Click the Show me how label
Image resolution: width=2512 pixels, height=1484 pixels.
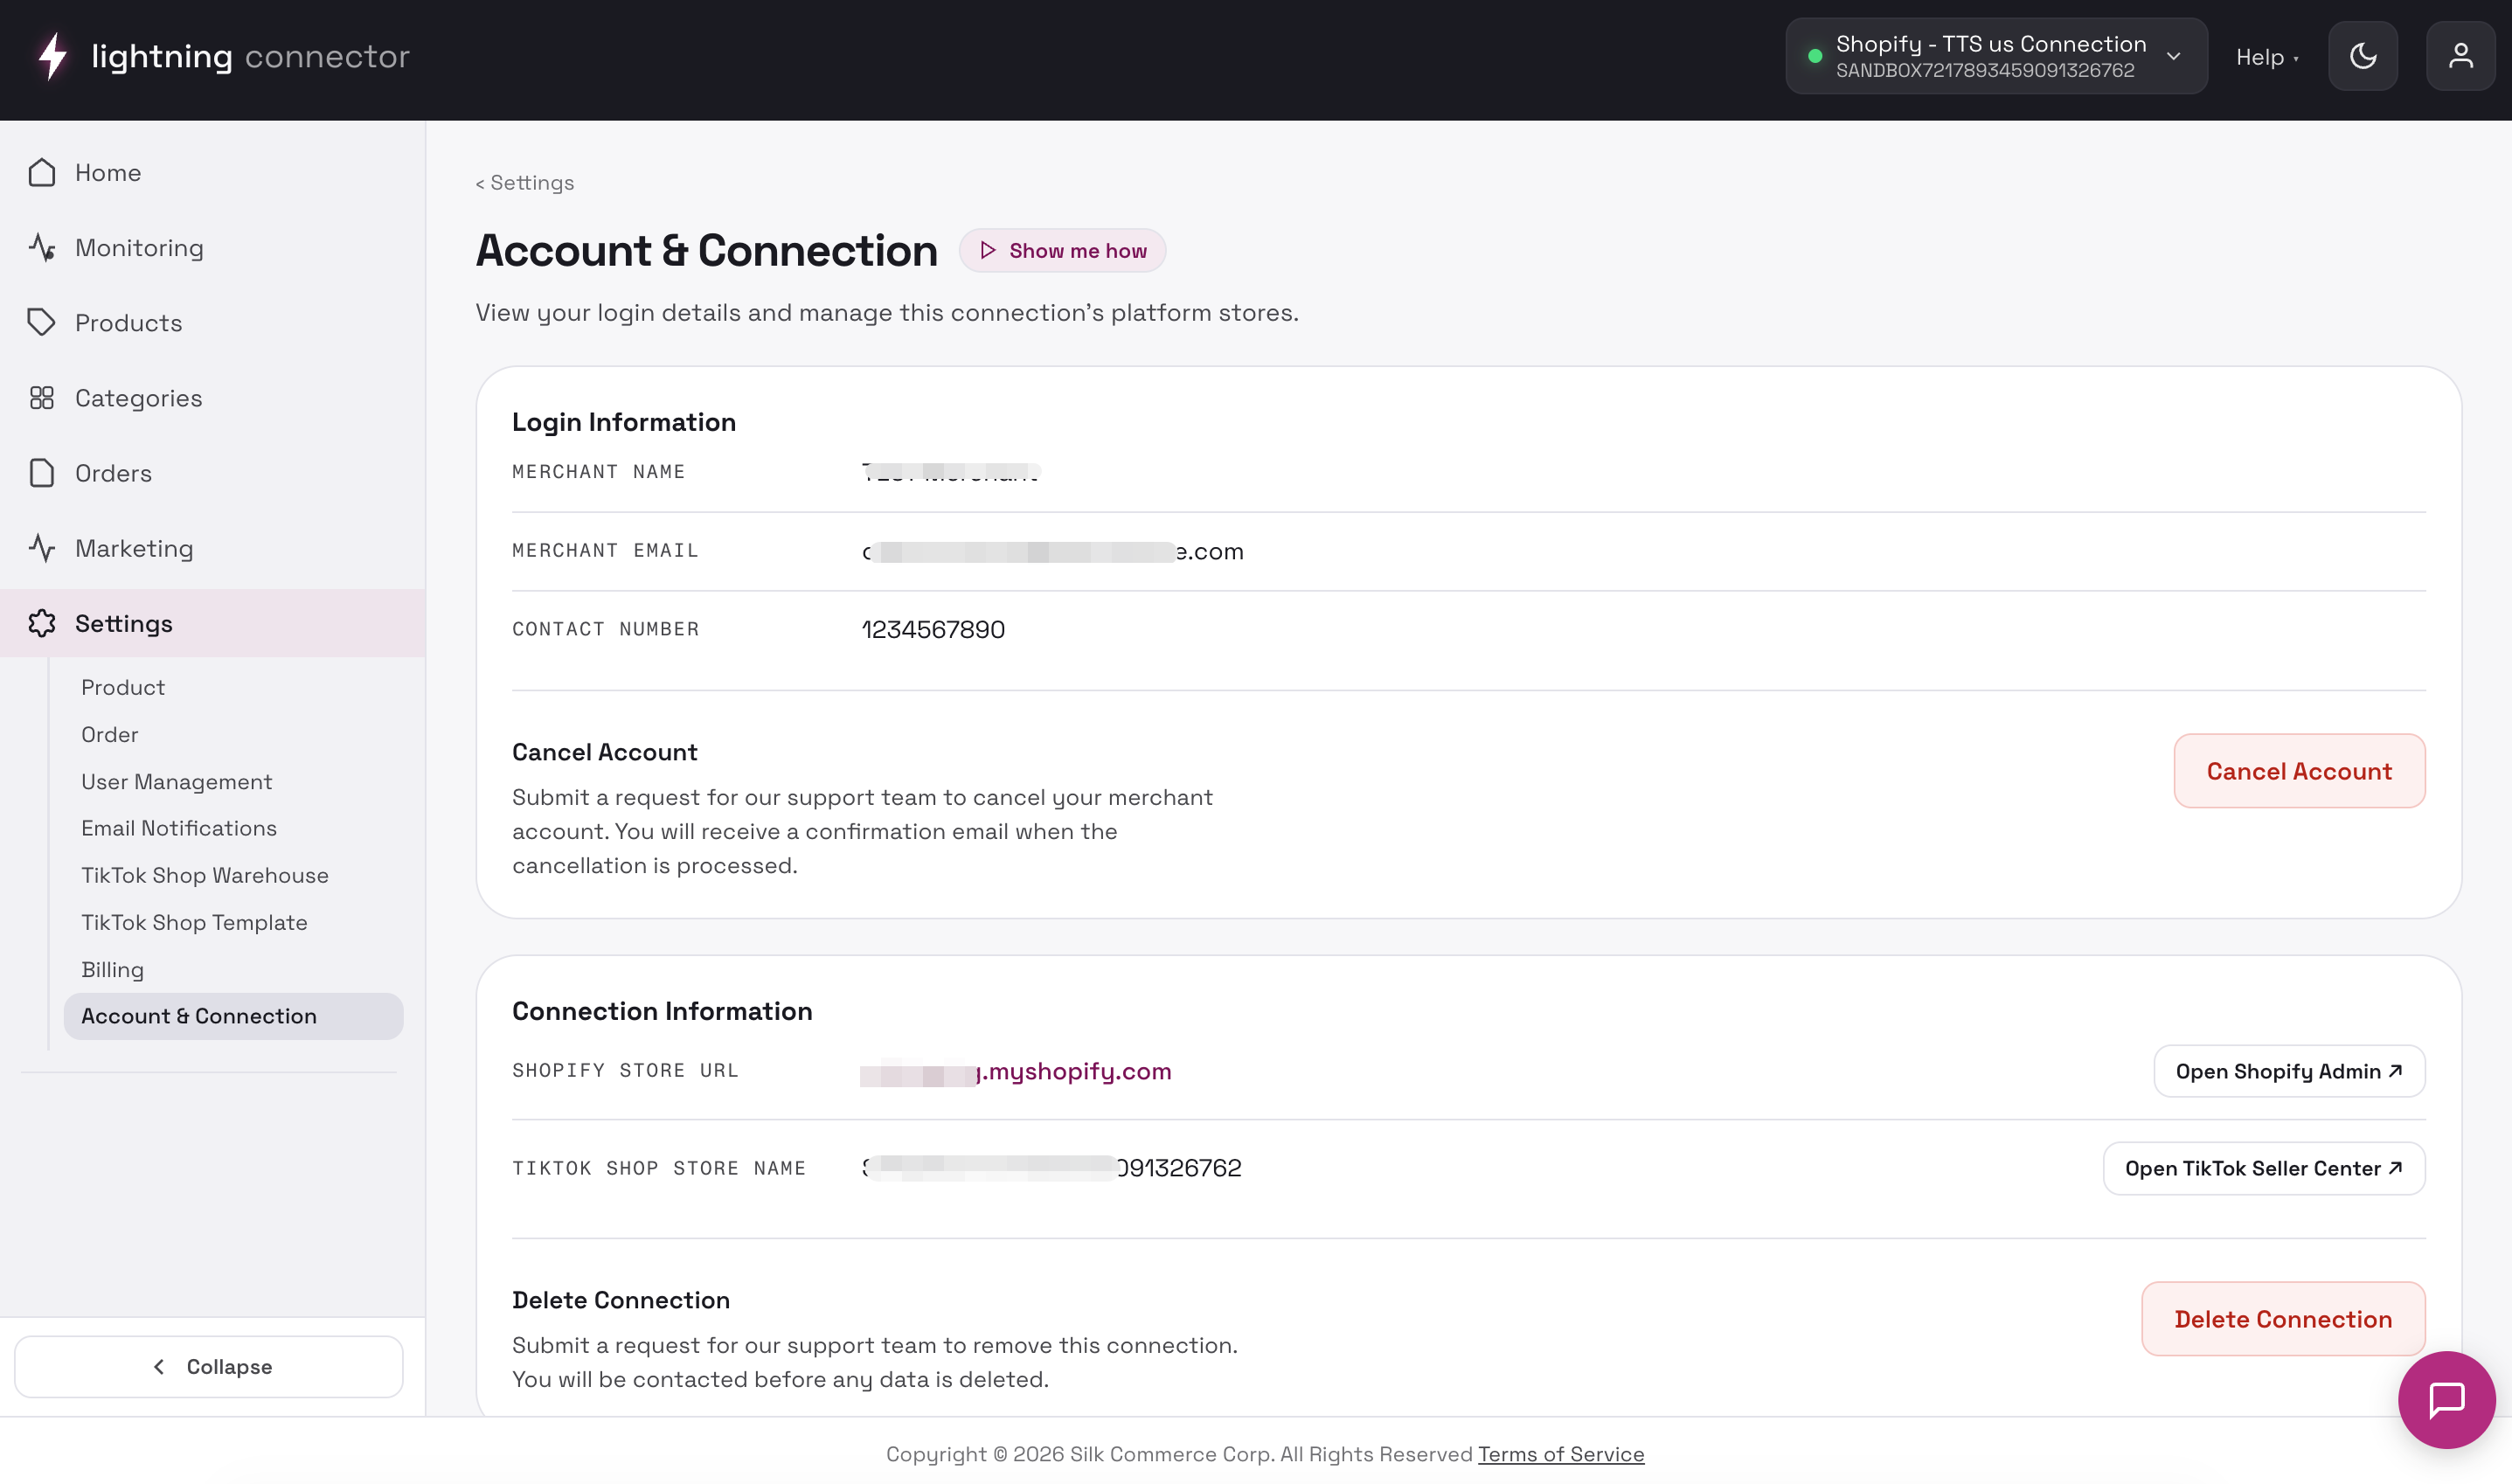tap(1078, 250)
